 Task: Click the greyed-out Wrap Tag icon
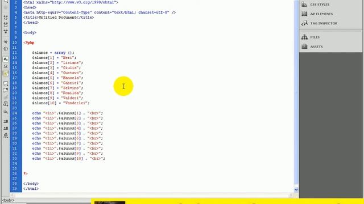coord(6,97)
